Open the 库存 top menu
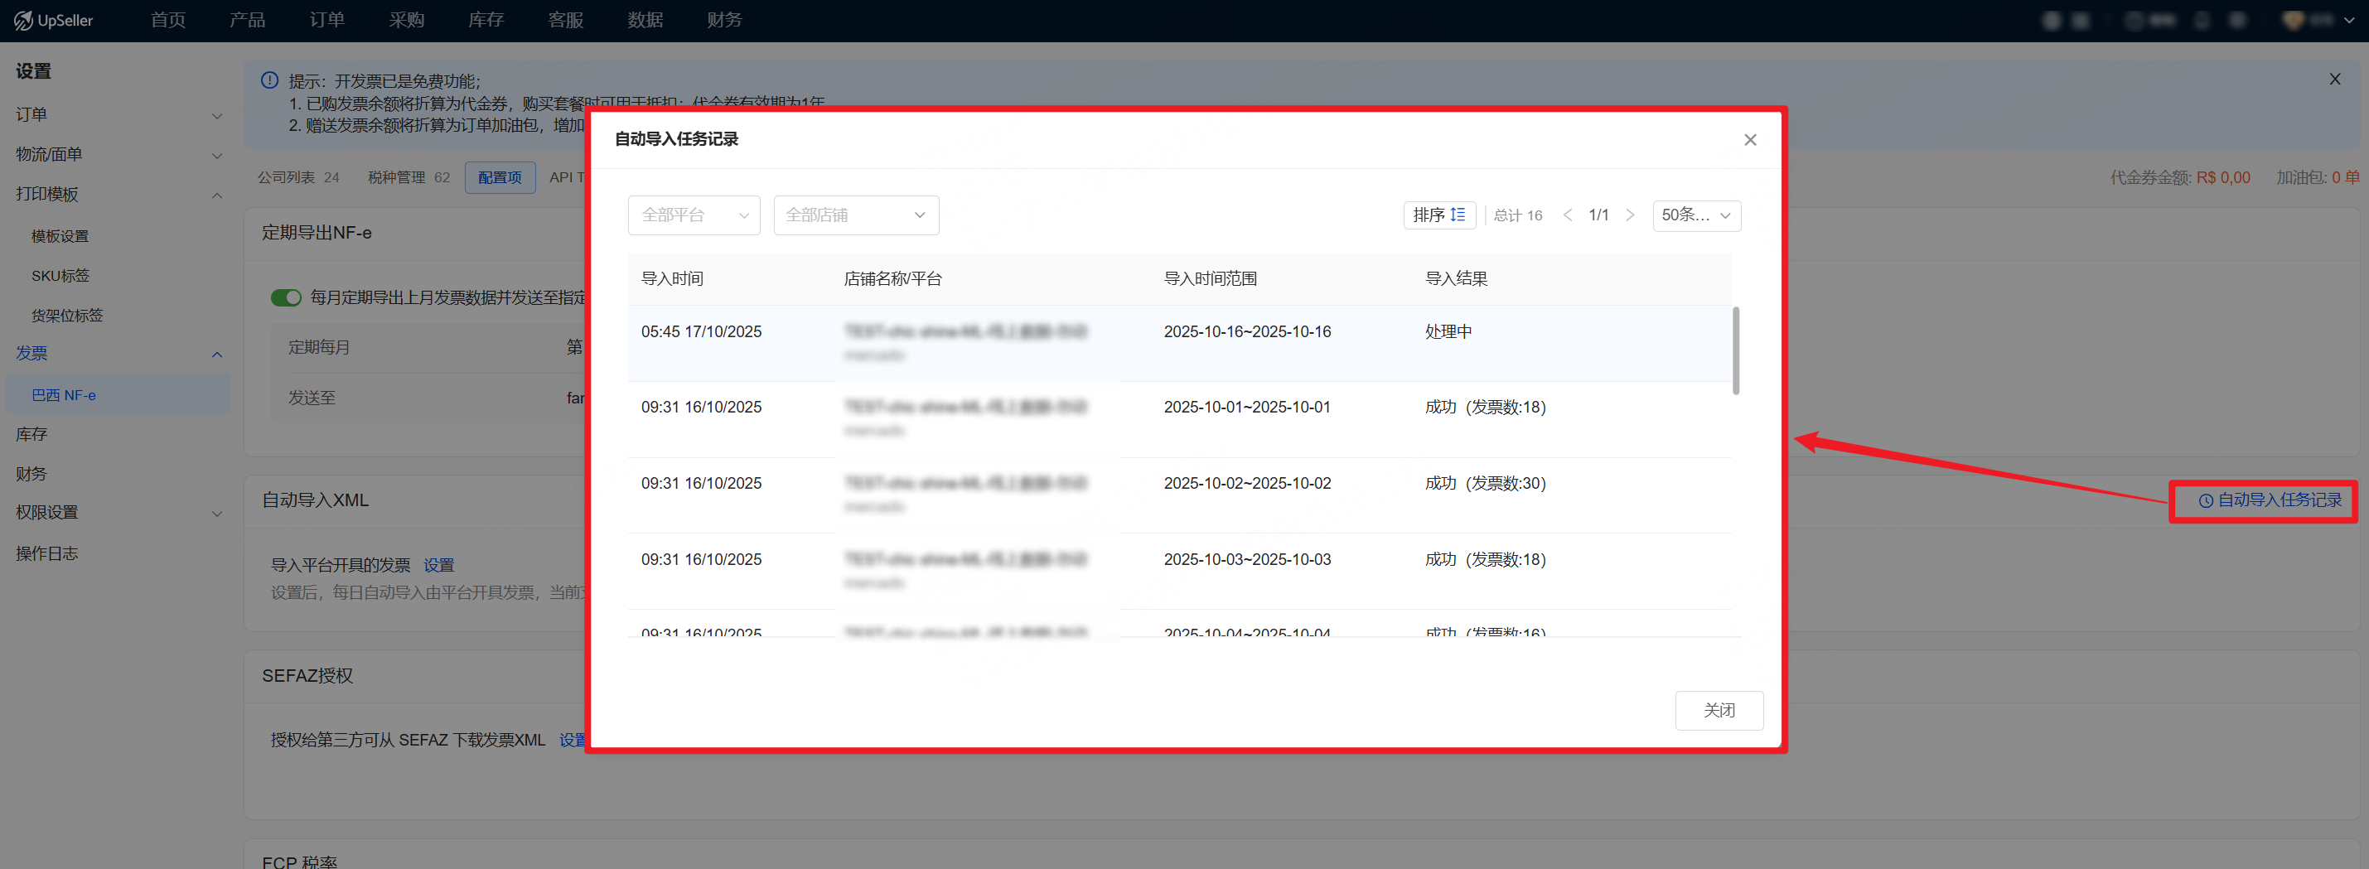 point(486,20)
